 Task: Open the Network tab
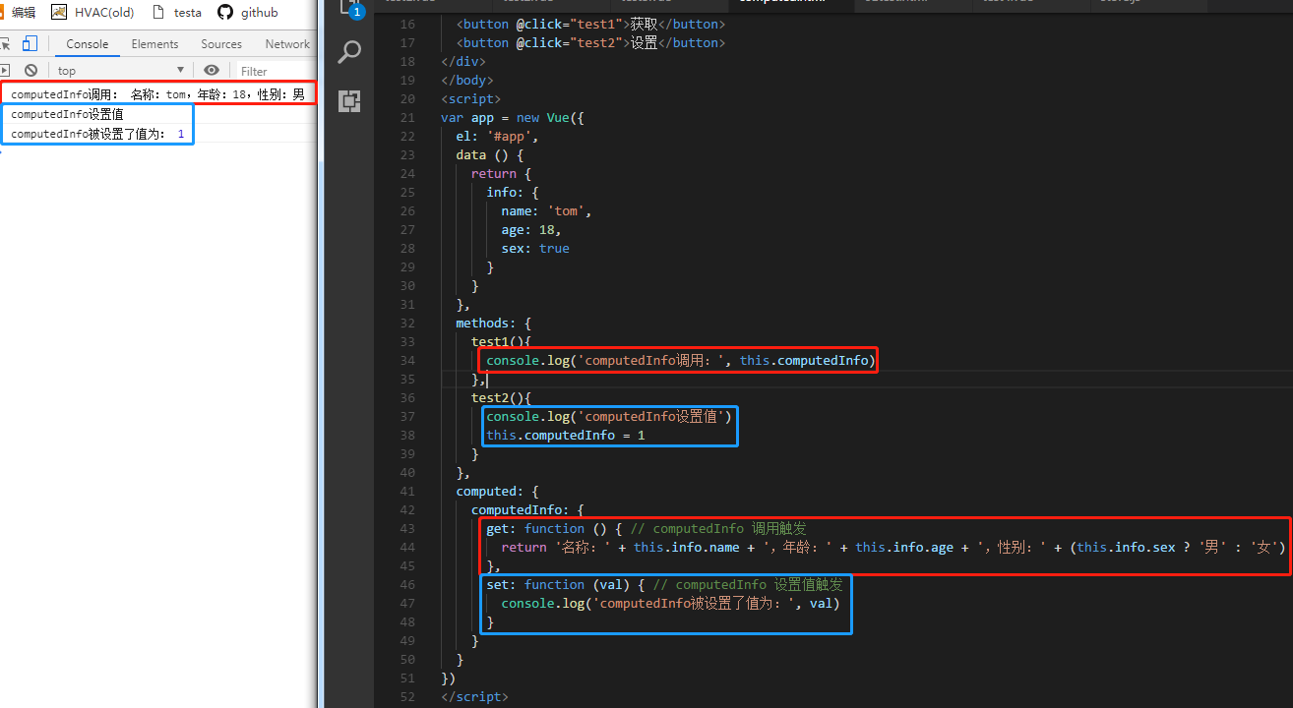(287, 44)
